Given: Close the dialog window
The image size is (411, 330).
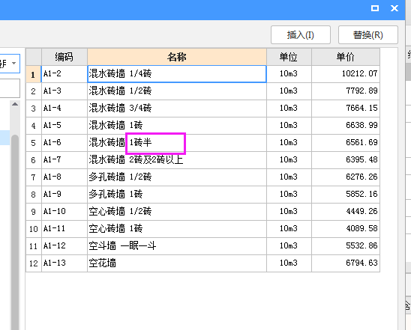Looking at the screenshot, I should [394, 8].
